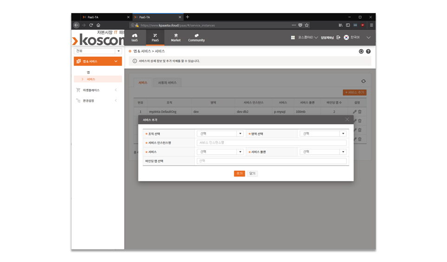Save the page to Pocket
447x262 pixels.
[x=300, y=25]
